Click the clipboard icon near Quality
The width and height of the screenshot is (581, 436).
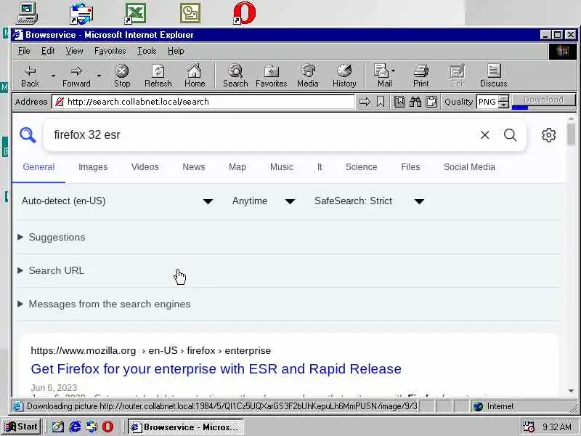(x=431, y=102)
